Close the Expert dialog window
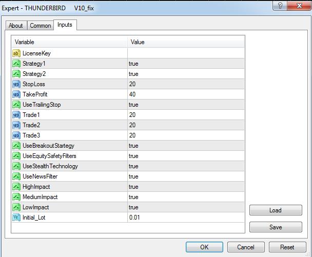The height and width of the screenshot is (257, 312). tap(299, 6)
